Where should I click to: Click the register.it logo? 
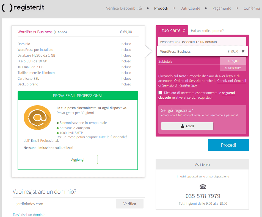pos(23,8)
